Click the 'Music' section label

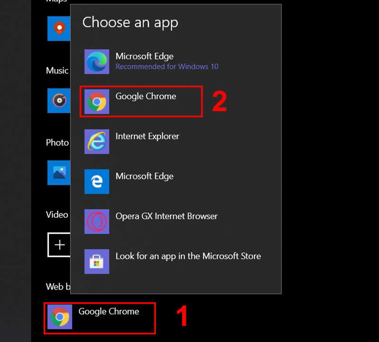(x=57, y=70)
